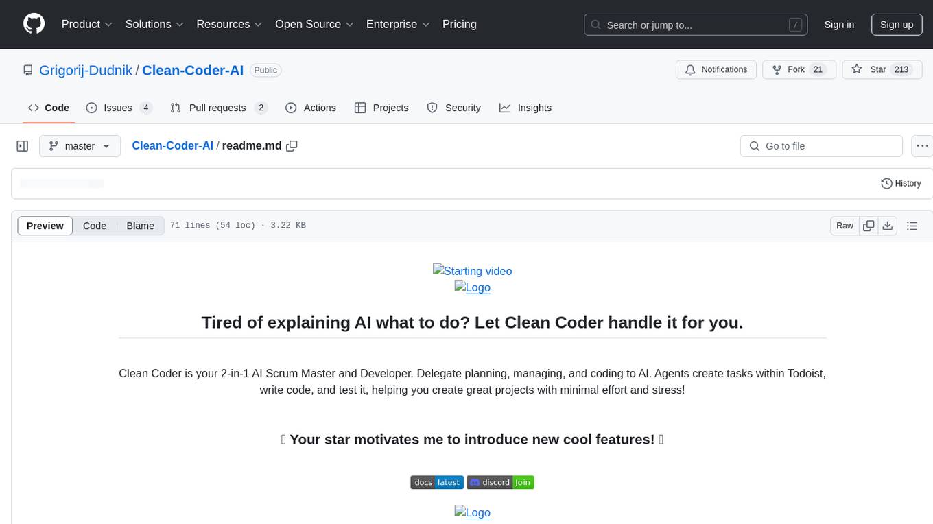Screen dimensions: 933x524
Task: Open the Issues tab
Action: pyautogui.click(x=119, y=108)
